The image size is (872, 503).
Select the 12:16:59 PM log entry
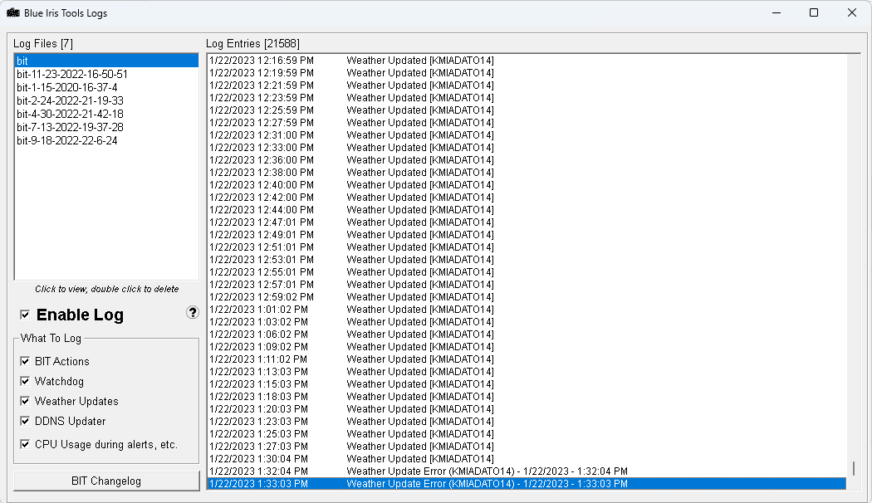coord(527,60)
